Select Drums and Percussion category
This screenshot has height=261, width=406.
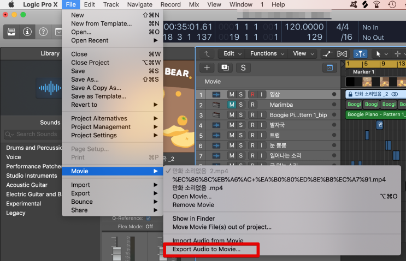click(34, 148)
